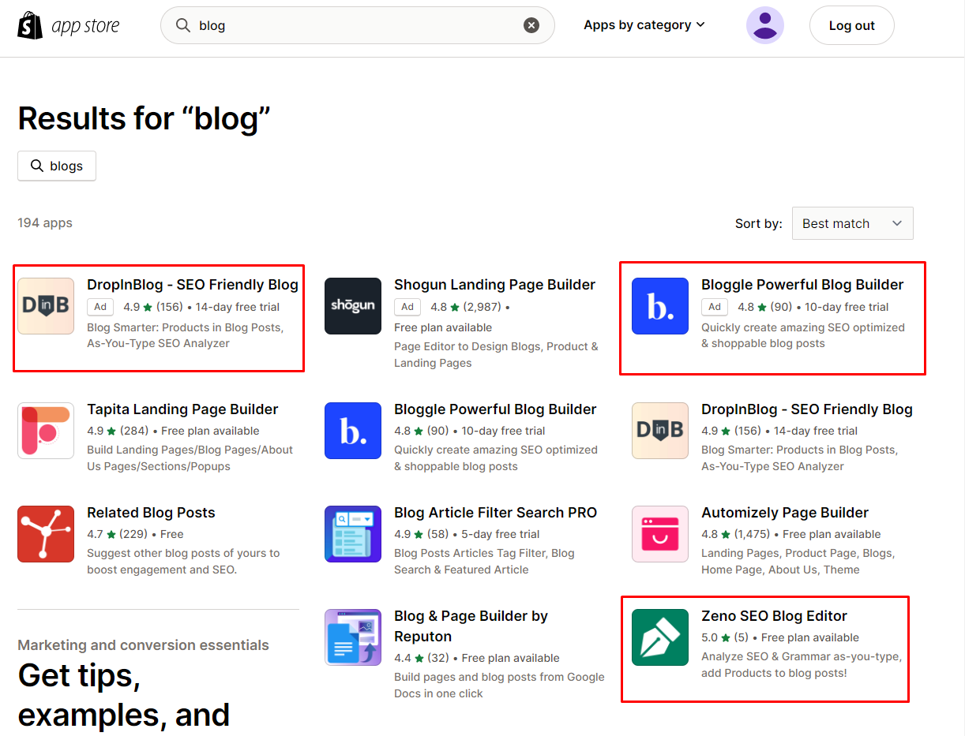Click "5-day free trial" on Blog Article Filter
The image size is (965, 736).
tap(501, 534)
